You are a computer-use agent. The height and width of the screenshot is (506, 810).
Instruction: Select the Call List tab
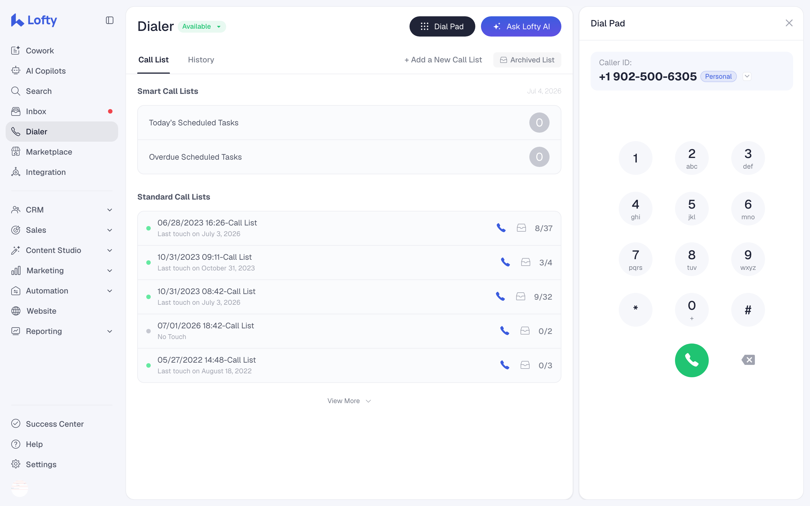tap(153, 60)
